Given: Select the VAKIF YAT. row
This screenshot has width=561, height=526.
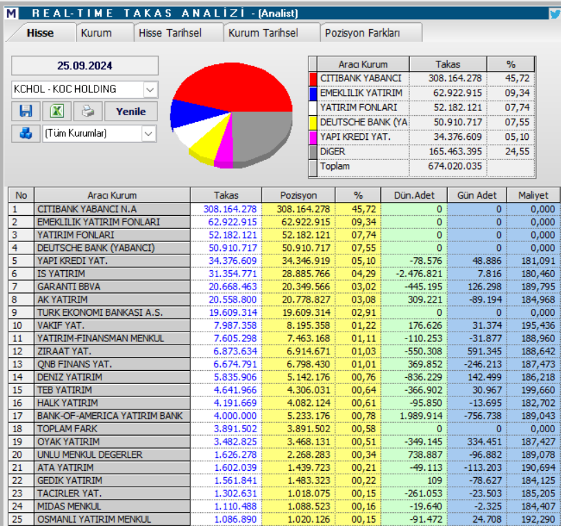Looking at the screenshot, I should 284,325.
